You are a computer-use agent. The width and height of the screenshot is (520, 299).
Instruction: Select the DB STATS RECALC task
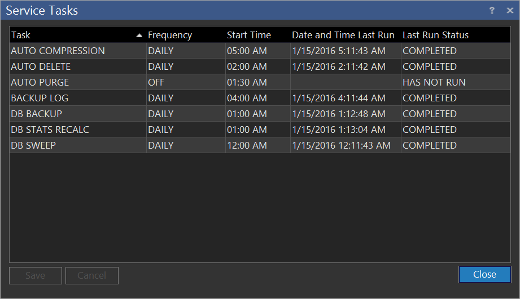[50, 130]
